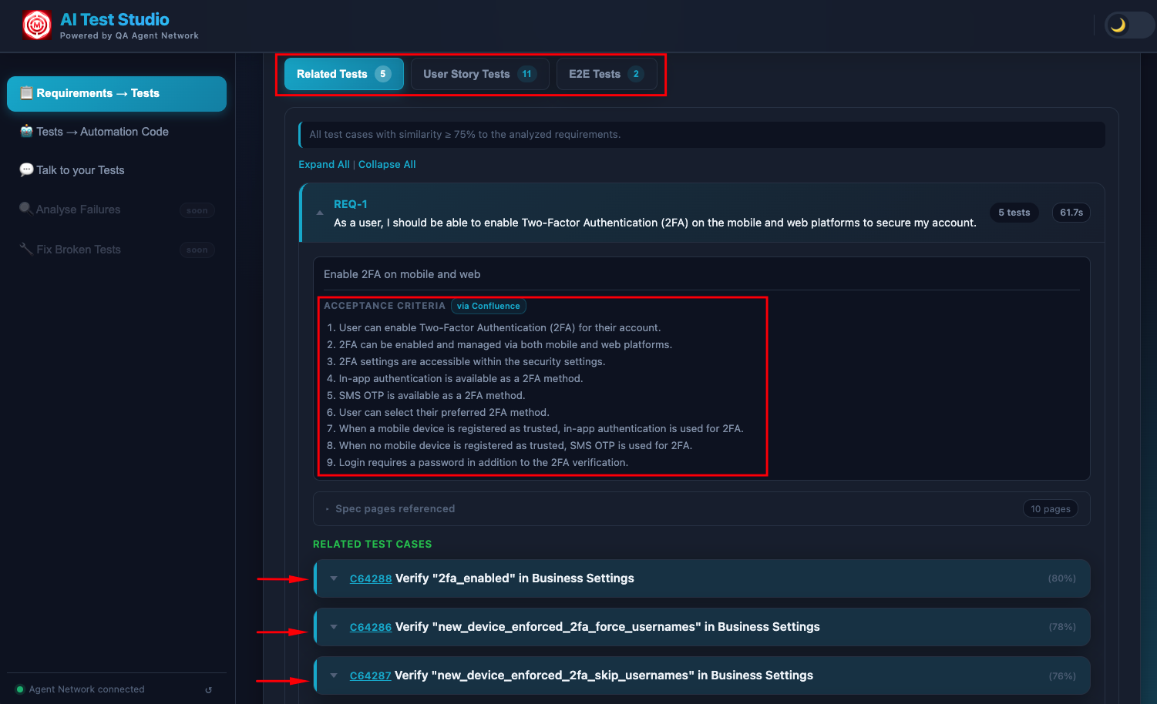This screenshot has height=704, width=1157.
Task: Click the 61.7s duration badge
Action: (x=1071, y=213)
